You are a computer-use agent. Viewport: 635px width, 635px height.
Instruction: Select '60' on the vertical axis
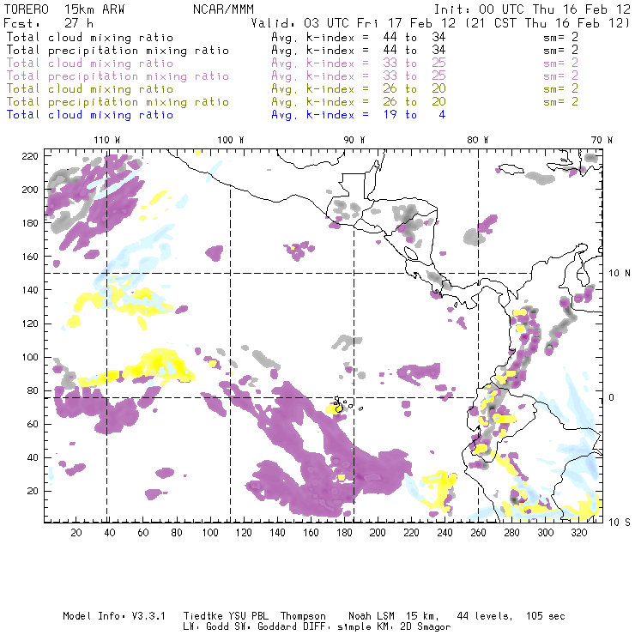33,424
